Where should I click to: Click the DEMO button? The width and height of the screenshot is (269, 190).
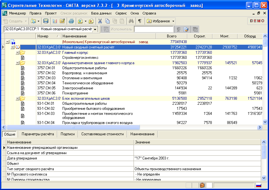point(257,21)
